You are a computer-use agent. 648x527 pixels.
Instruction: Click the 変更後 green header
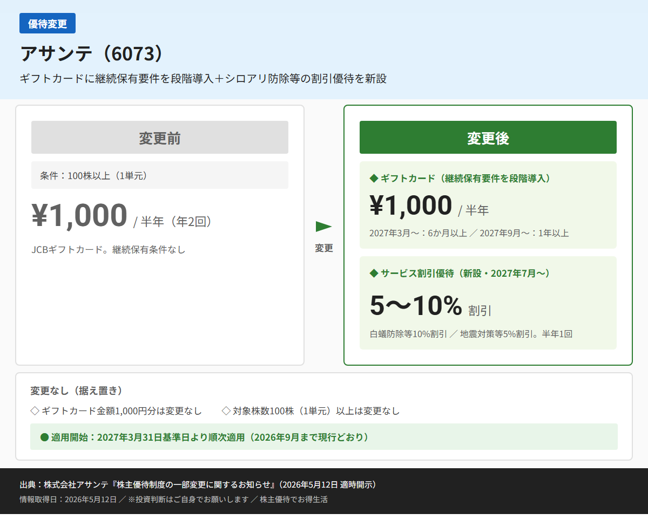(x=488, y=138)
